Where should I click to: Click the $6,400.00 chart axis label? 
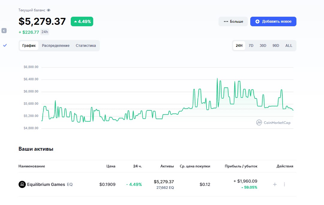click(x=31, y=79)
